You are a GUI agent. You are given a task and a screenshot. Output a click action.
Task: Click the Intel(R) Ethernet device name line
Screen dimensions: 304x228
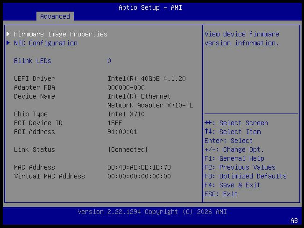point(139,96)
